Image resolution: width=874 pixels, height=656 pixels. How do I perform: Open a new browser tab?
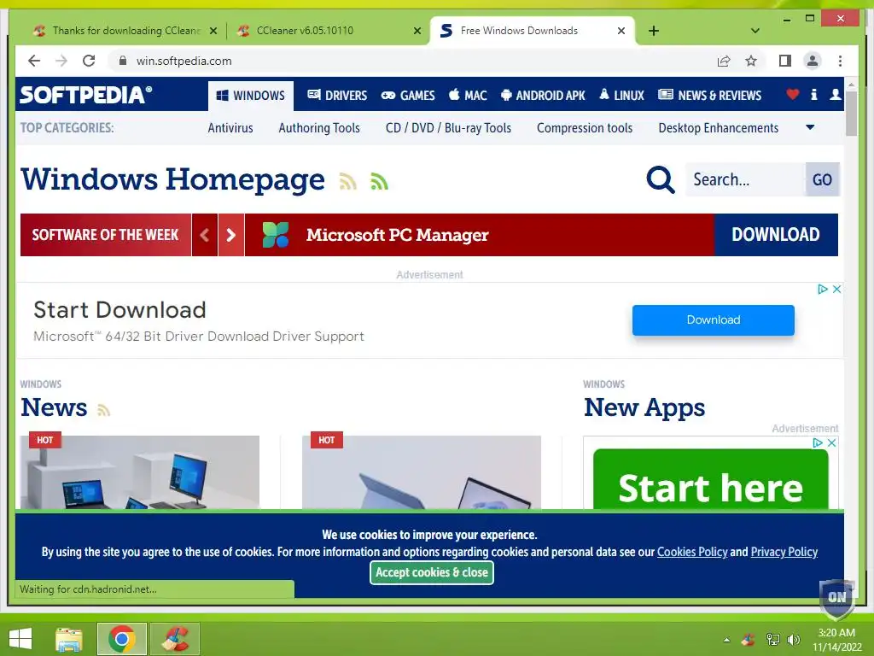click(654, 31)
